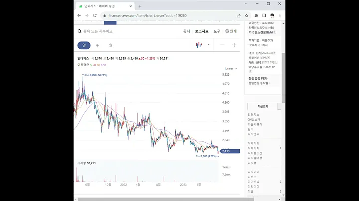Reload the page
The width and height of the screenshot is (359, 201).
click(x=95, y=15)
